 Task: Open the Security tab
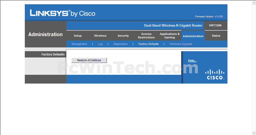click(x=123, y=36)
